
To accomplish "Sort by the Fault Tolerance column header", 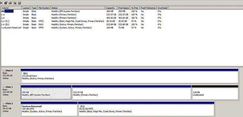I will click(x=148, y=8).
